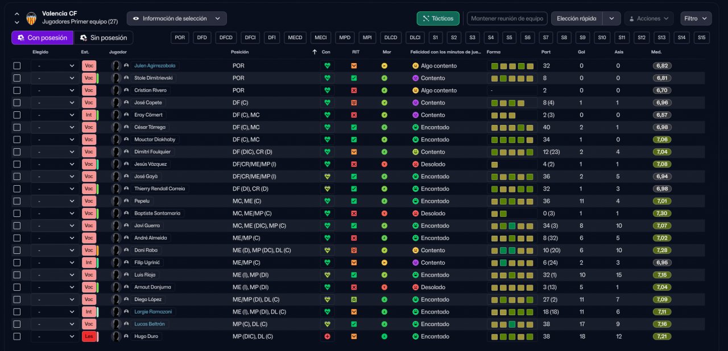Click the Elección rápida button
This screenshot has width=728, height=351.
(576, 19)
